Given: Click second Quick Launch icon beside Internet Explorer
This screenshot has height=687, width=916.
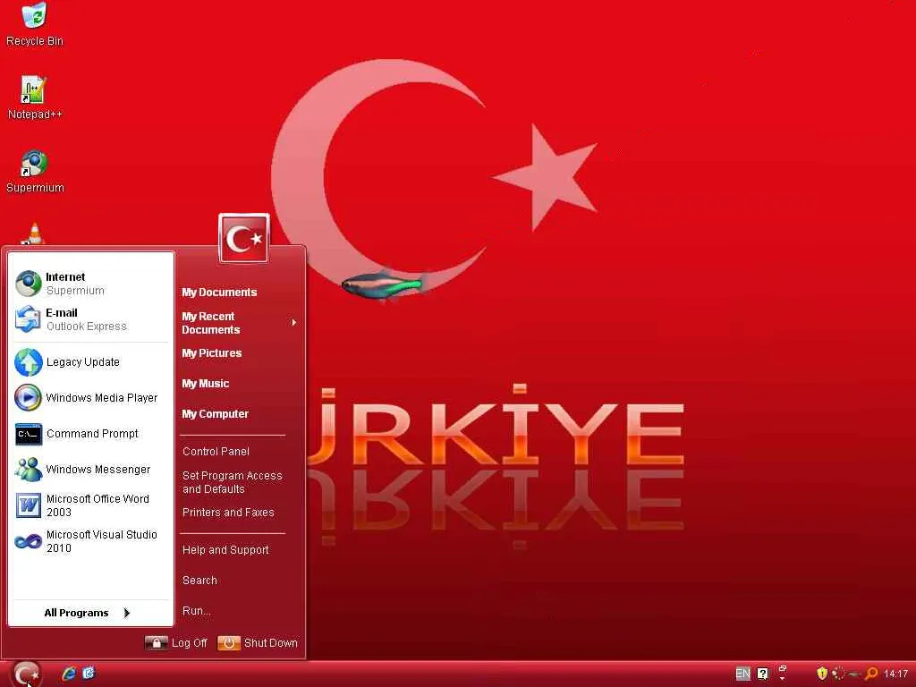Looking at the screenshot, I should (89, 674).
